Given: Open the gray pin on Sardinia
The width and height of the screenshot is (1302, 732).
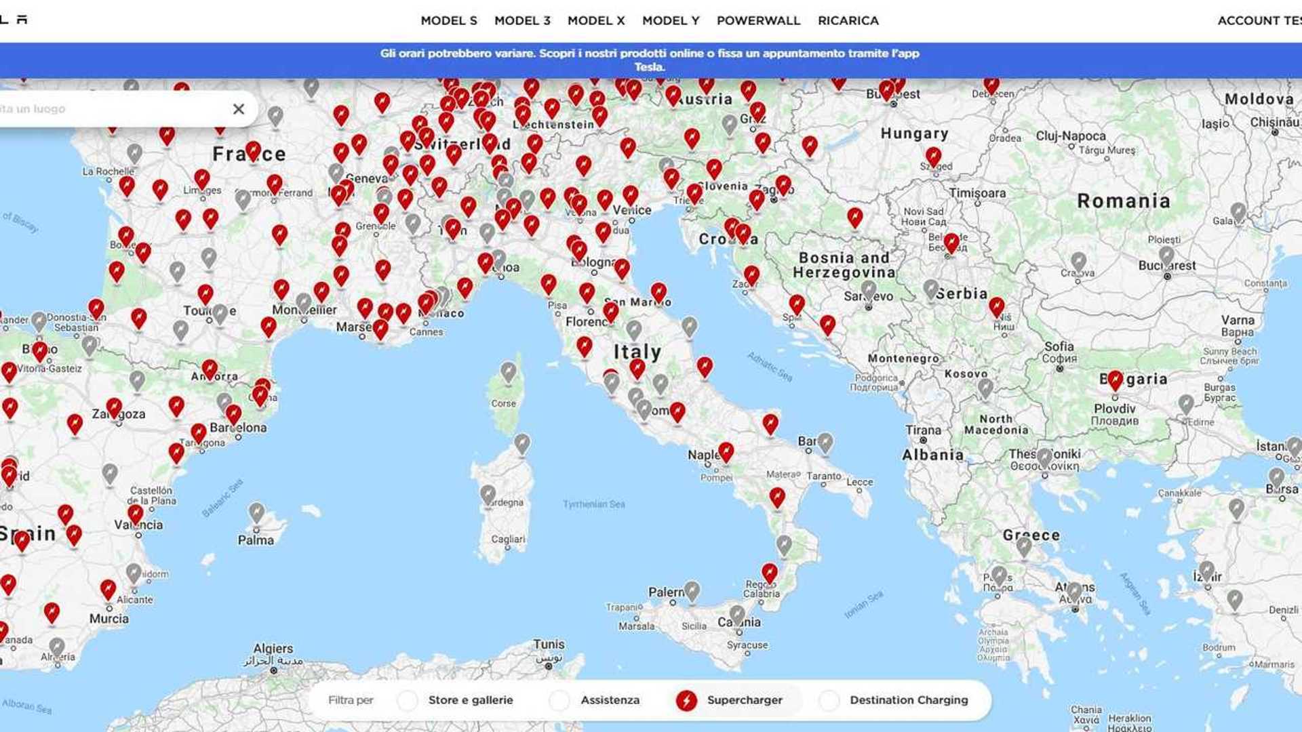Looking at the screenshot, I should click(x=487, y=491).
